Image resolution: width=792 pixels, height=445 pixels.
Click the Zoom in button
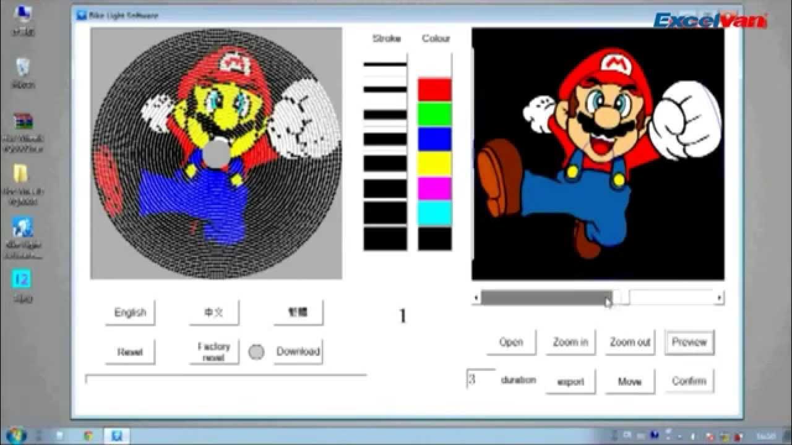tap(570, 342)
